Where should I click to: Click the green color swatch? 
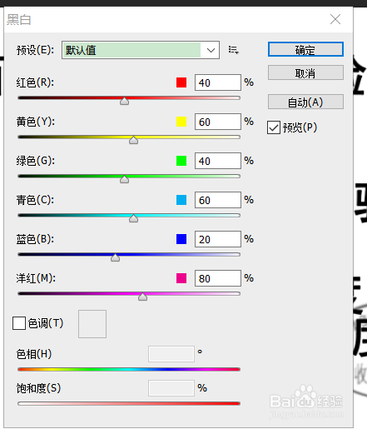coord(181,161)
